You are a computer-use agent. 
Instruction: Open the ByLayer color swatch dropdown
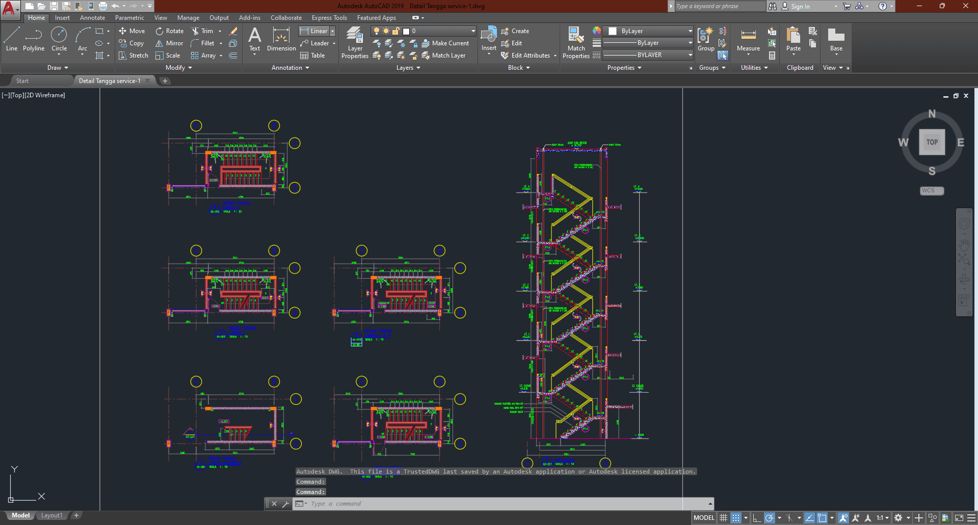pos(691,31)
